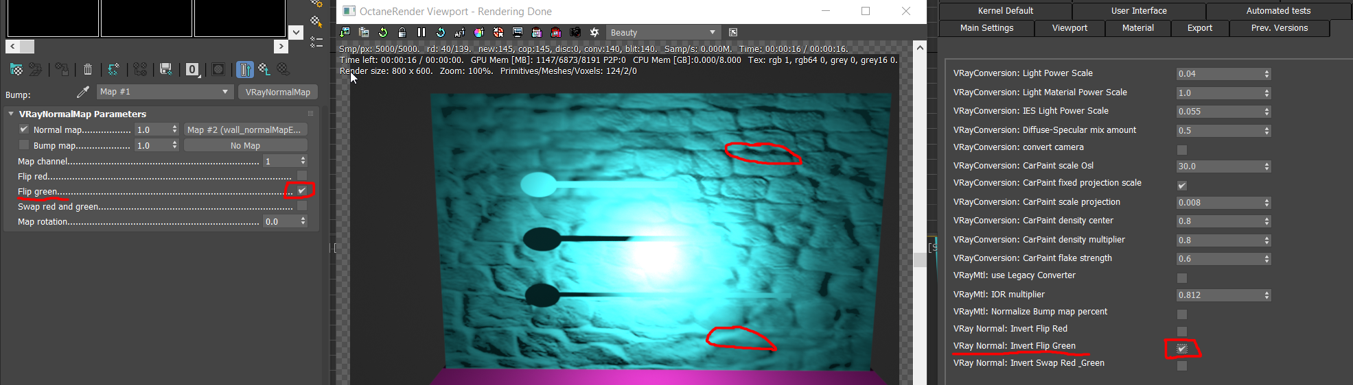Switch to Kernel Default tab
Image resolution: width=1353 pixels, height=385 pixels.
pos(1005,10)
